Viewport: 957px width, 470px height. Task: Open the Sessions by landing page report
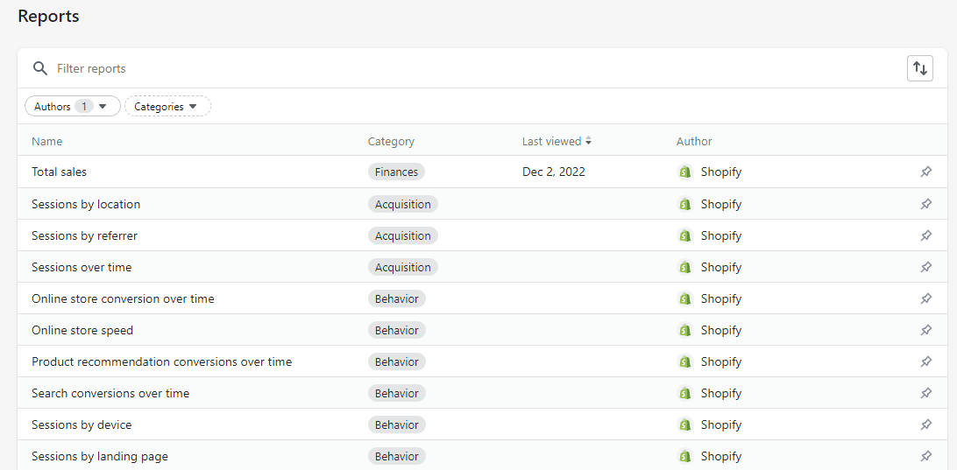[x=100, y=456]
